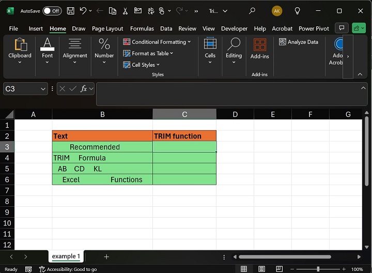Switch to the Page Layout tab
Viewport: 372px width, 273px height.
107,28
